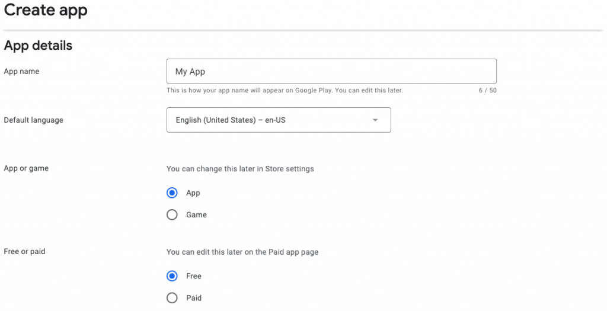607x311 pixels.
Task: Click the arrow in the language dropdown
Action: click(x=375, y=120)
